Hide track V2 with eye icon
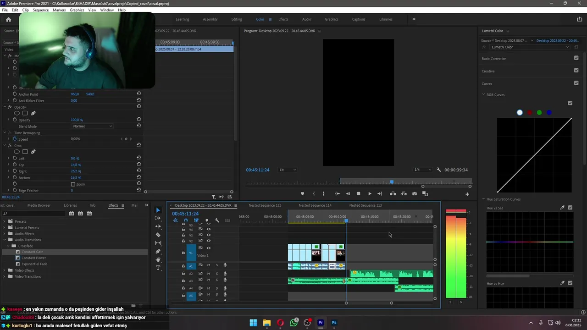The image size is (587, 330). click(x=209, y=241)
